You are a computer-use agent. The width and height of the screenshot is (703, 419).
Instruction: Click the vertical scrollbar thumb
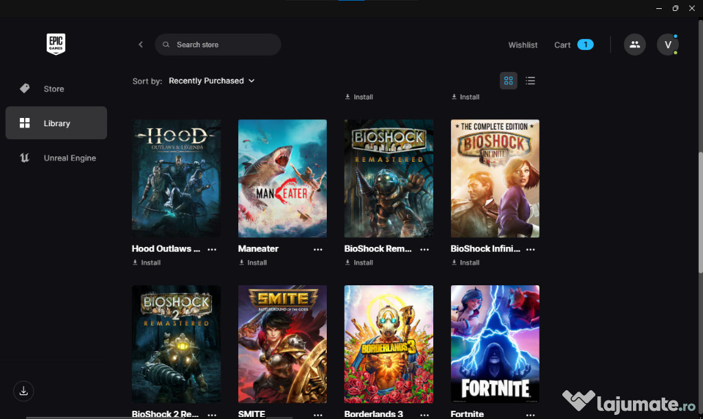[700, 213]
